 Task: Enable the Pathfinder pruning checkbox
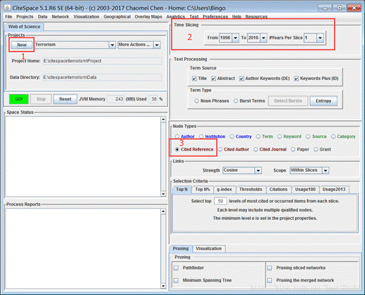pyautogui.click(x=176, y=268)
